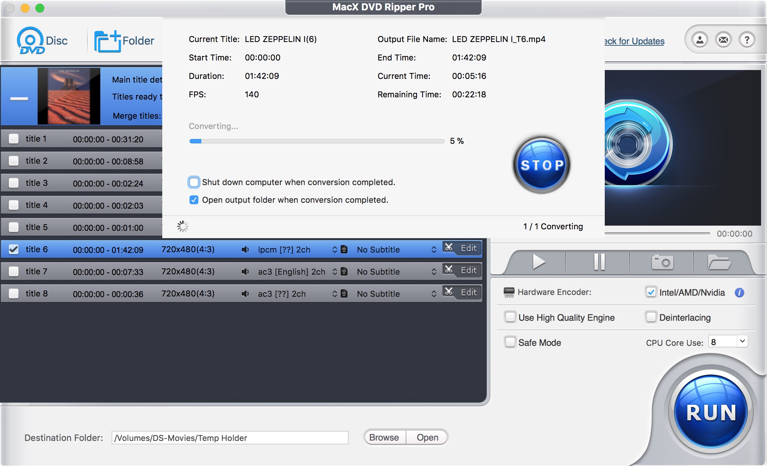The image size is (767, 466).
Task: Open help via the question mark icon
Action: coord(747,41)
